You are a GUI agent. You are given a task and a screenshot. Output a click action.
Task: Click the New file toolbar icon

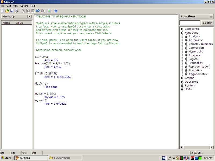click(2, 11)
